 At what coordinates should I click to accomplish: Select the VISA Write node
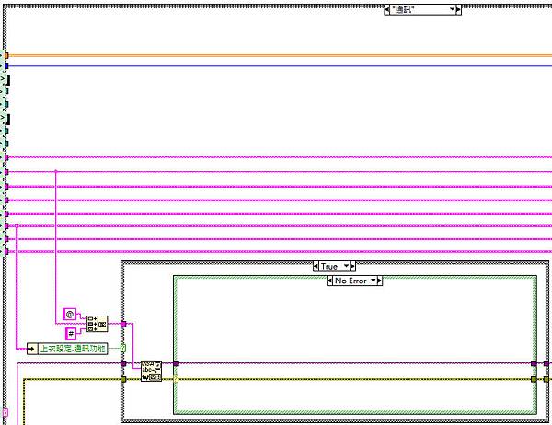click(x=152, y=371)
